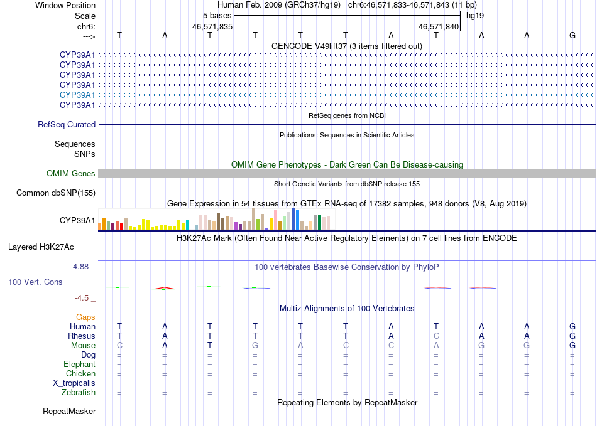Select the Dog species label
Image resolution: width=597 pixels, height=426 pixels.
click(x=88, y=355)
